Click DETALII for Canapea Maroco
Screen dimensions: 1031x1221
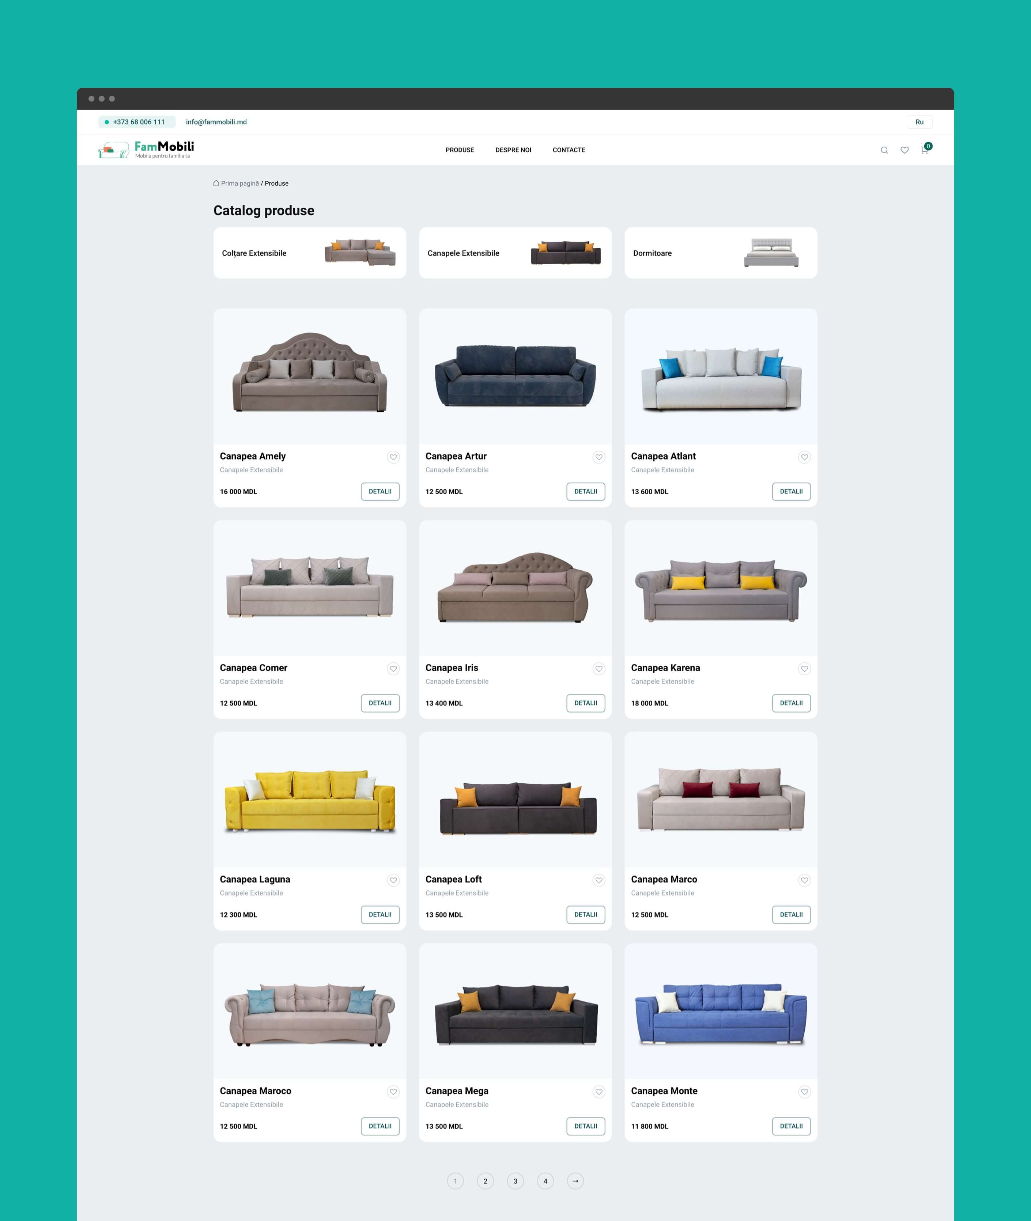(x=380, y=1126)
